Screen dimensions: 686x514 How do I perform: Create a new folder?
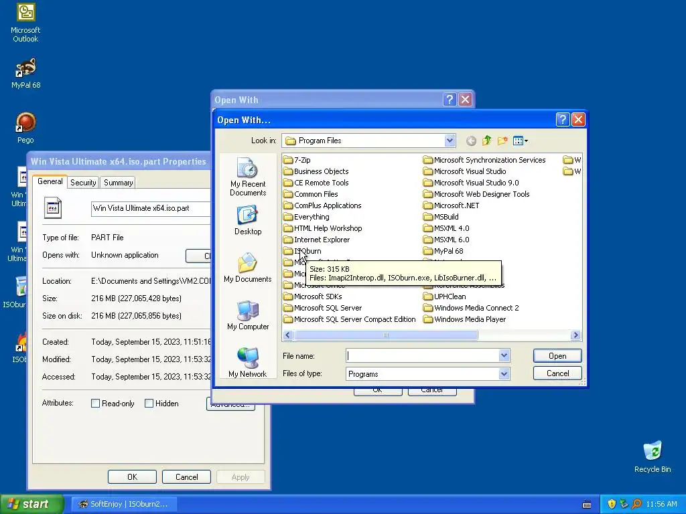tap(502, 141)
